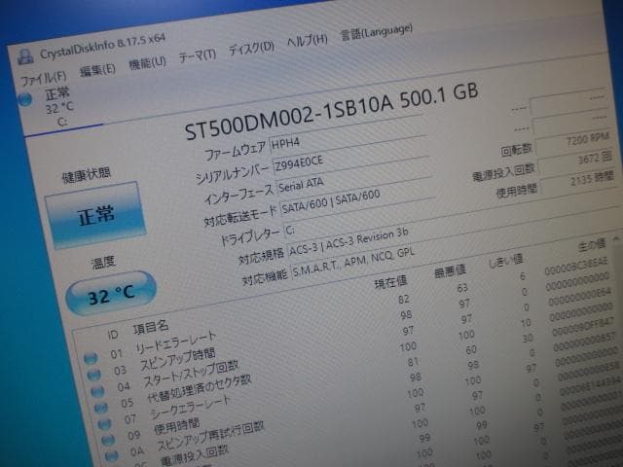
Task: Select the リードエラーレート row
Action: click(x=176, y=341)
